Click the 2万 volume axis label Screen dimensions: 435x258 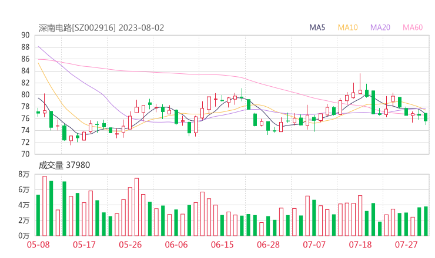click(24, 220)
